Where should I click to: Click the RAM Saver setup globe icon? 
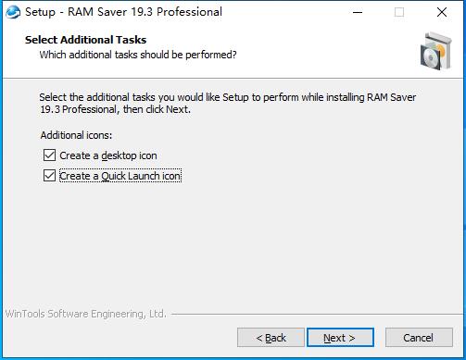[13, 12]
